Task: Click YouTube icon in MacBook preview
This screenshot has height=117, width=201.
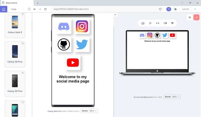Action: click(x=172, y=35)
